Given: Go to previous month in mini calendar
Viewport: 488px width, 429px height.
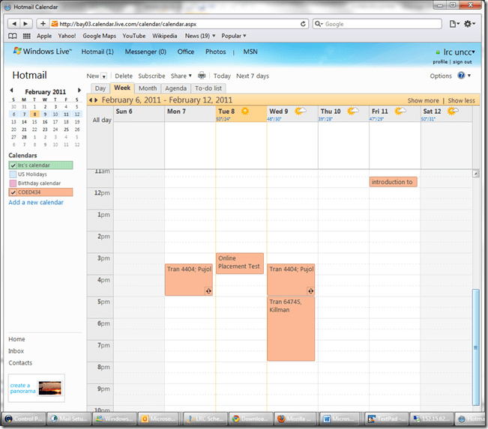Looking at the screenshot, I should pos(11,91).
